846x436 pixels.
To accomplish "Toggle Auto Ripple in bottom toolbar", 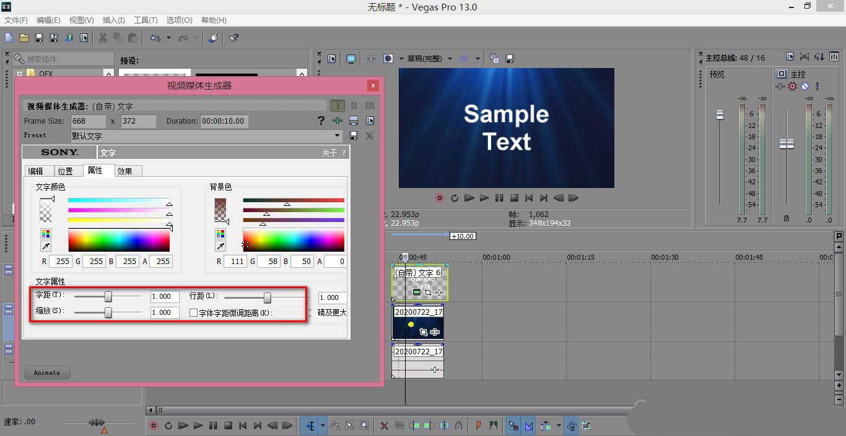I will [545, 425].
